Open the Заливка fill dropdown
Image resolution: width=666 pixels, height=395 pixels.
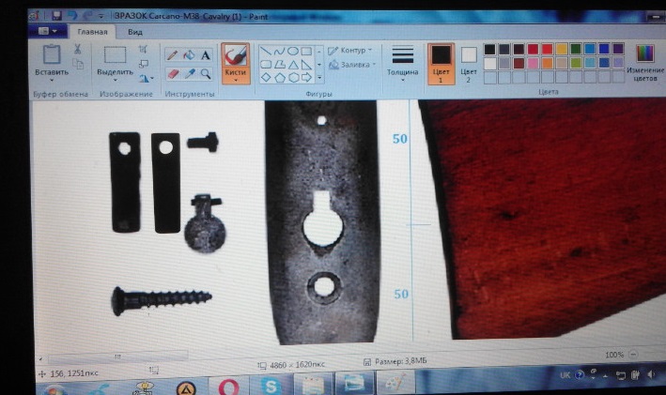tap(353, 65)
